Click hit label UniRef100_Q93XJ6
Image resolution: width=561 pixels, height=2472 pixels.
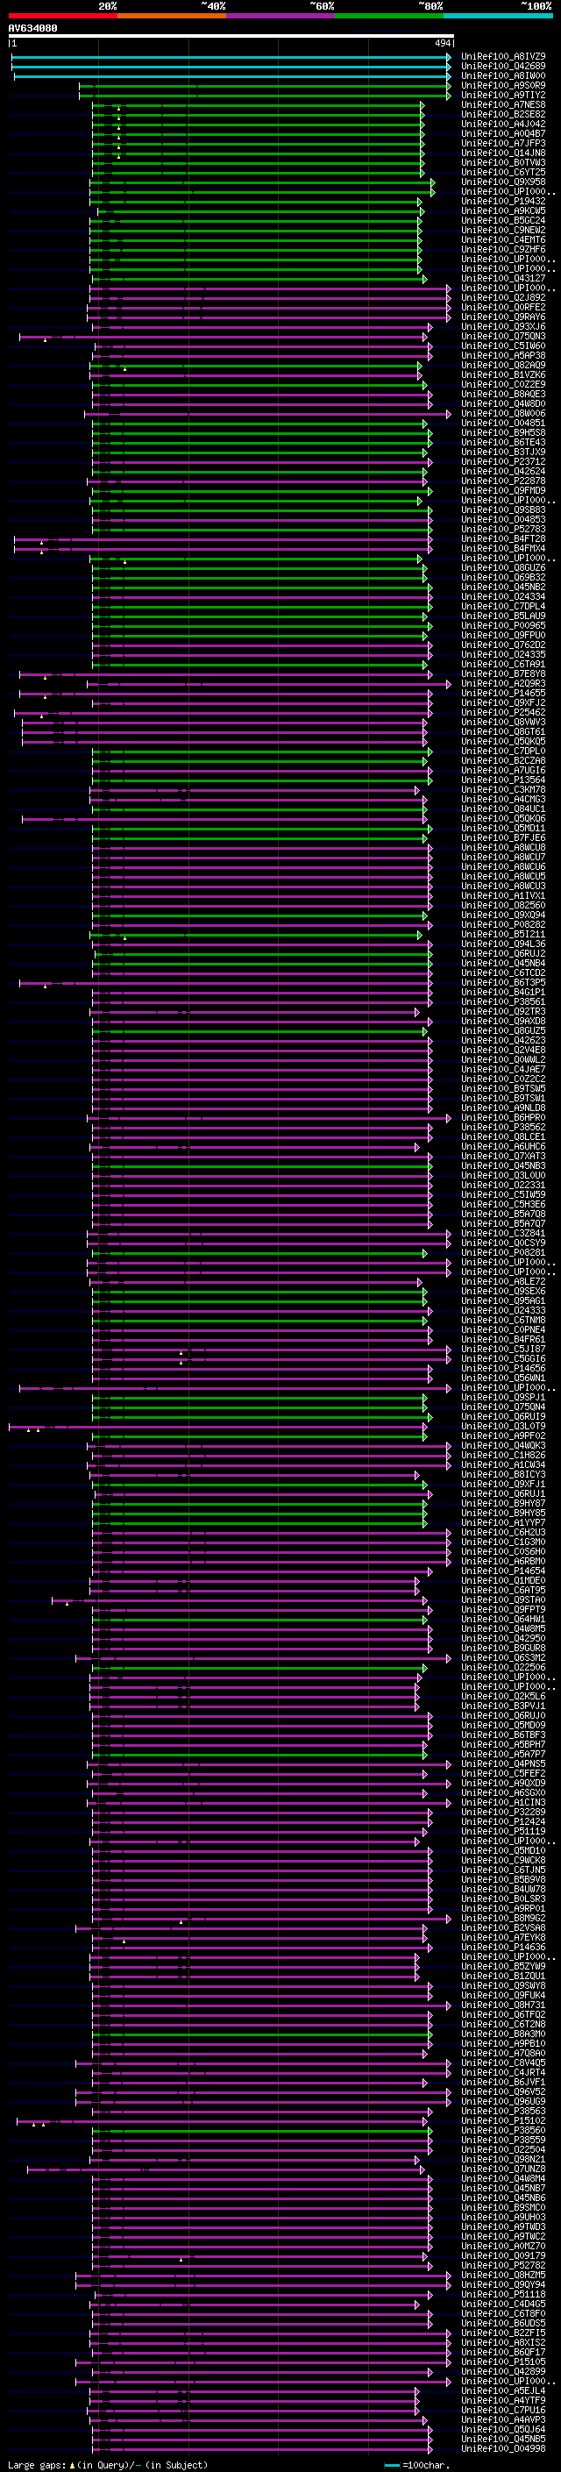click(503, 326)
